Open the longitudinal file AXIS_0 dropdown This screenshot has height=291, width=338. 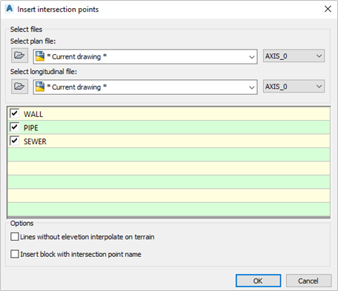point(294,87)
